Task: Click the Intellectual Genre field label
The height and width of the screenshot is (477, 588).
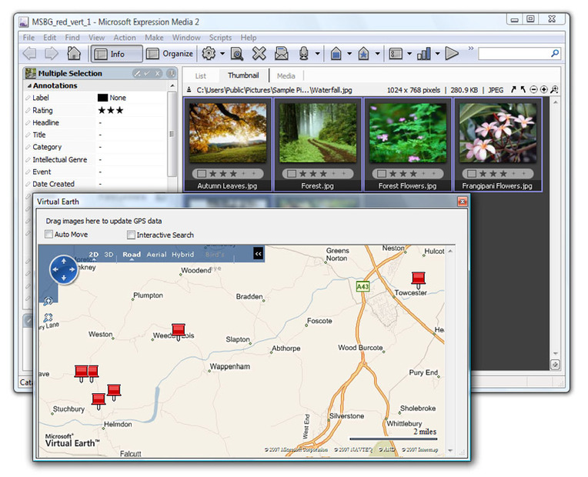Action: coord(59,160)
